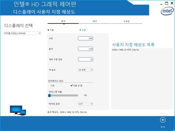Open the 색 농도 32 비트 dropdown

pos(86,70)
